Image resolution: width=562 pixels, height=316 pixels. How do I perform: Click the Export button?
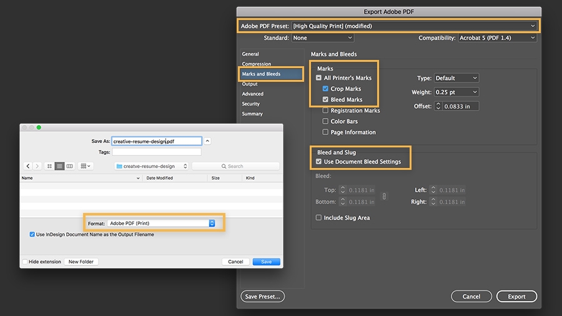[x=516, y=296]
